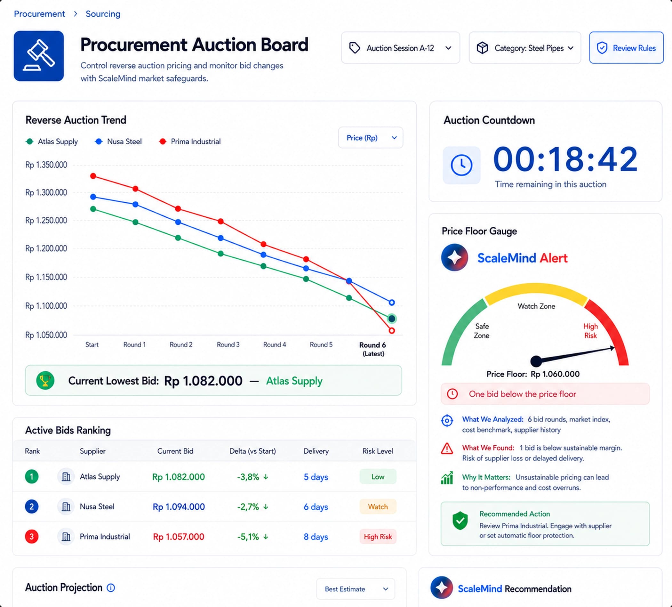
Task: Go to Procurement breadcrumb
Action: coord(39,14)
